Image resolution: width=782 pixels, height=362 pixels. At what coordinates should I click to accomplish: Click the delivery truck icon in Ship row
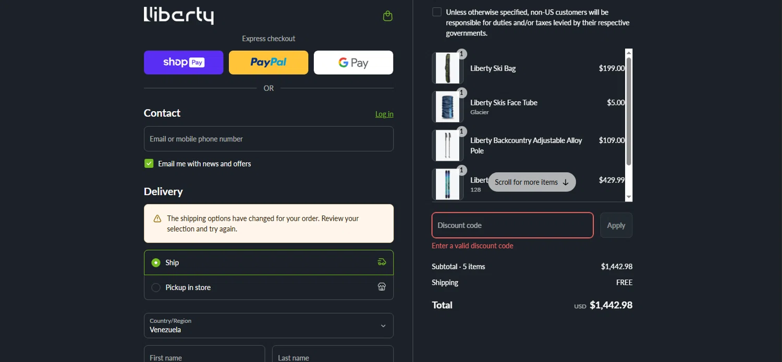[x=382, y=262]
